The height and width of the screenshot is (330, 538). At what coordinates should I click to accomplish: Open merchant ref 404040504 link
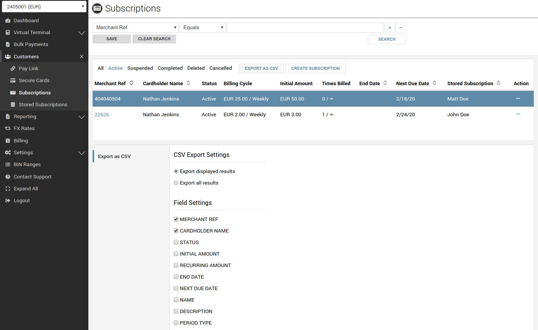coord(108,99)
